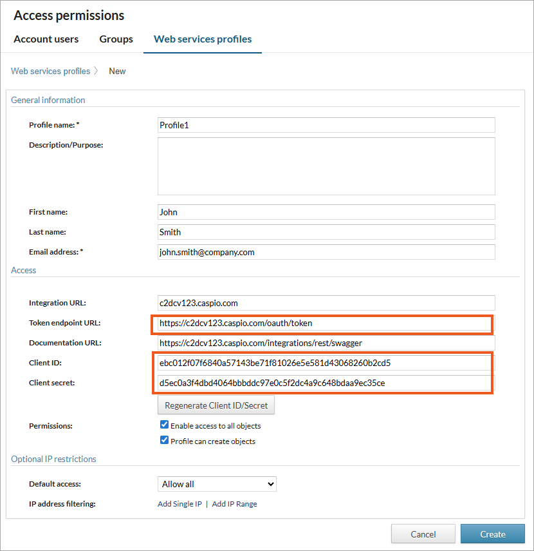The height and width of the screenshot is (551, 534).
Task: Go back via the Web services profiles breadcrumb
Action: coord(51,71)
